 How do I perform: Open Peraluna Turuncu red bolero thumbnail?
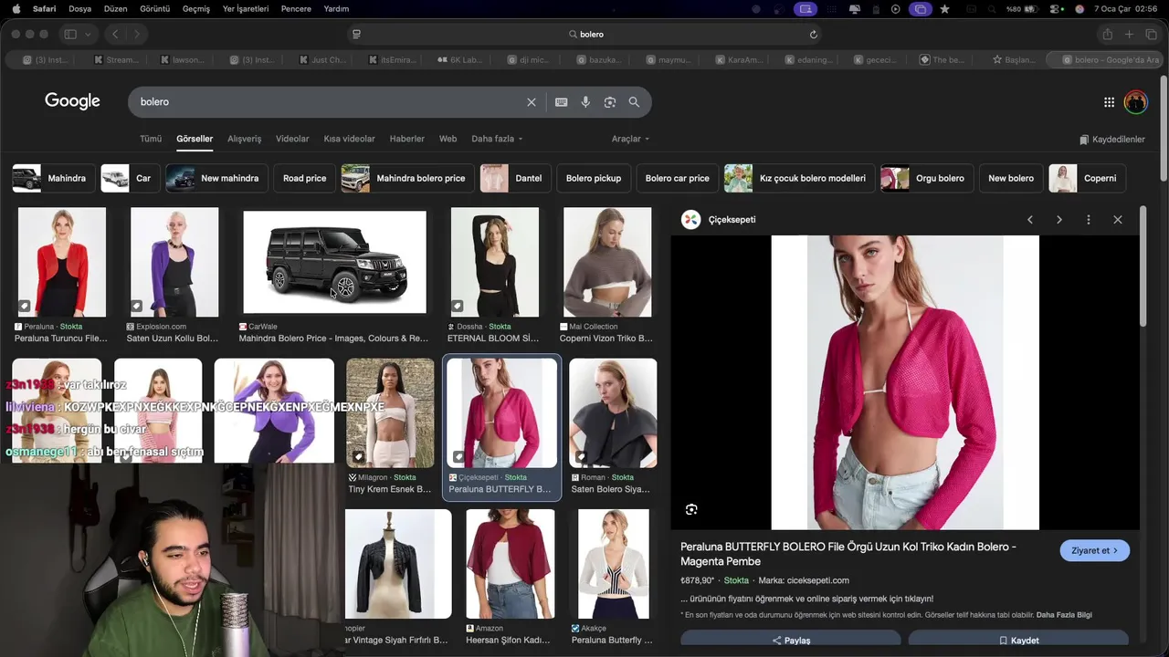coord(62,263)
